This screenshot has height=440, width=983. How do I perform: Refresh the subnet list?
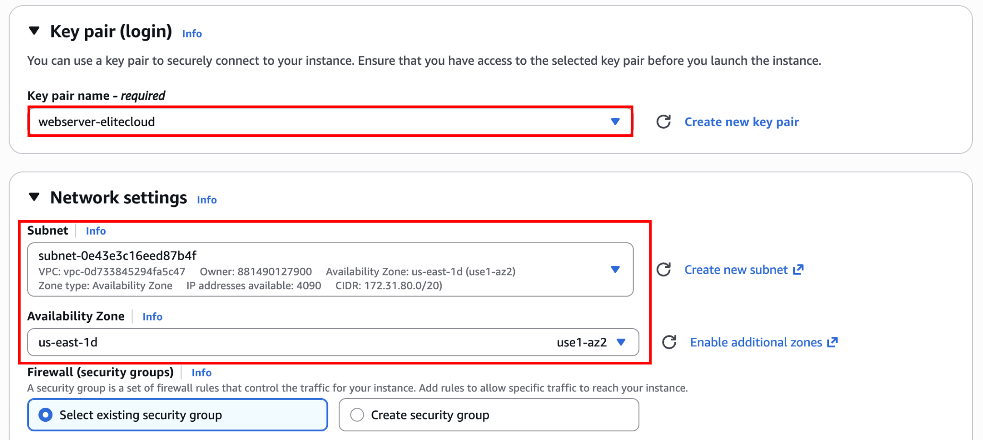(664, 270)
